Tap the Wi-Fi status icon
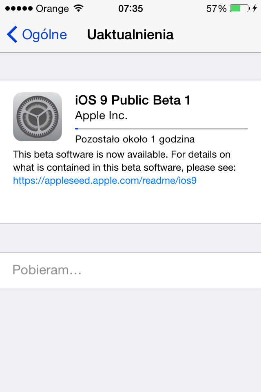 78,9
